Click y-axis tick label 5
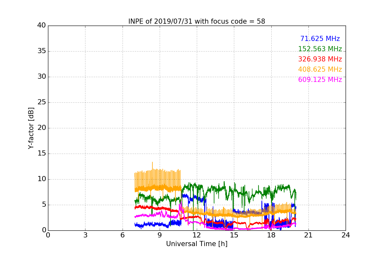The image size is (384, 256). coord(44,205)
